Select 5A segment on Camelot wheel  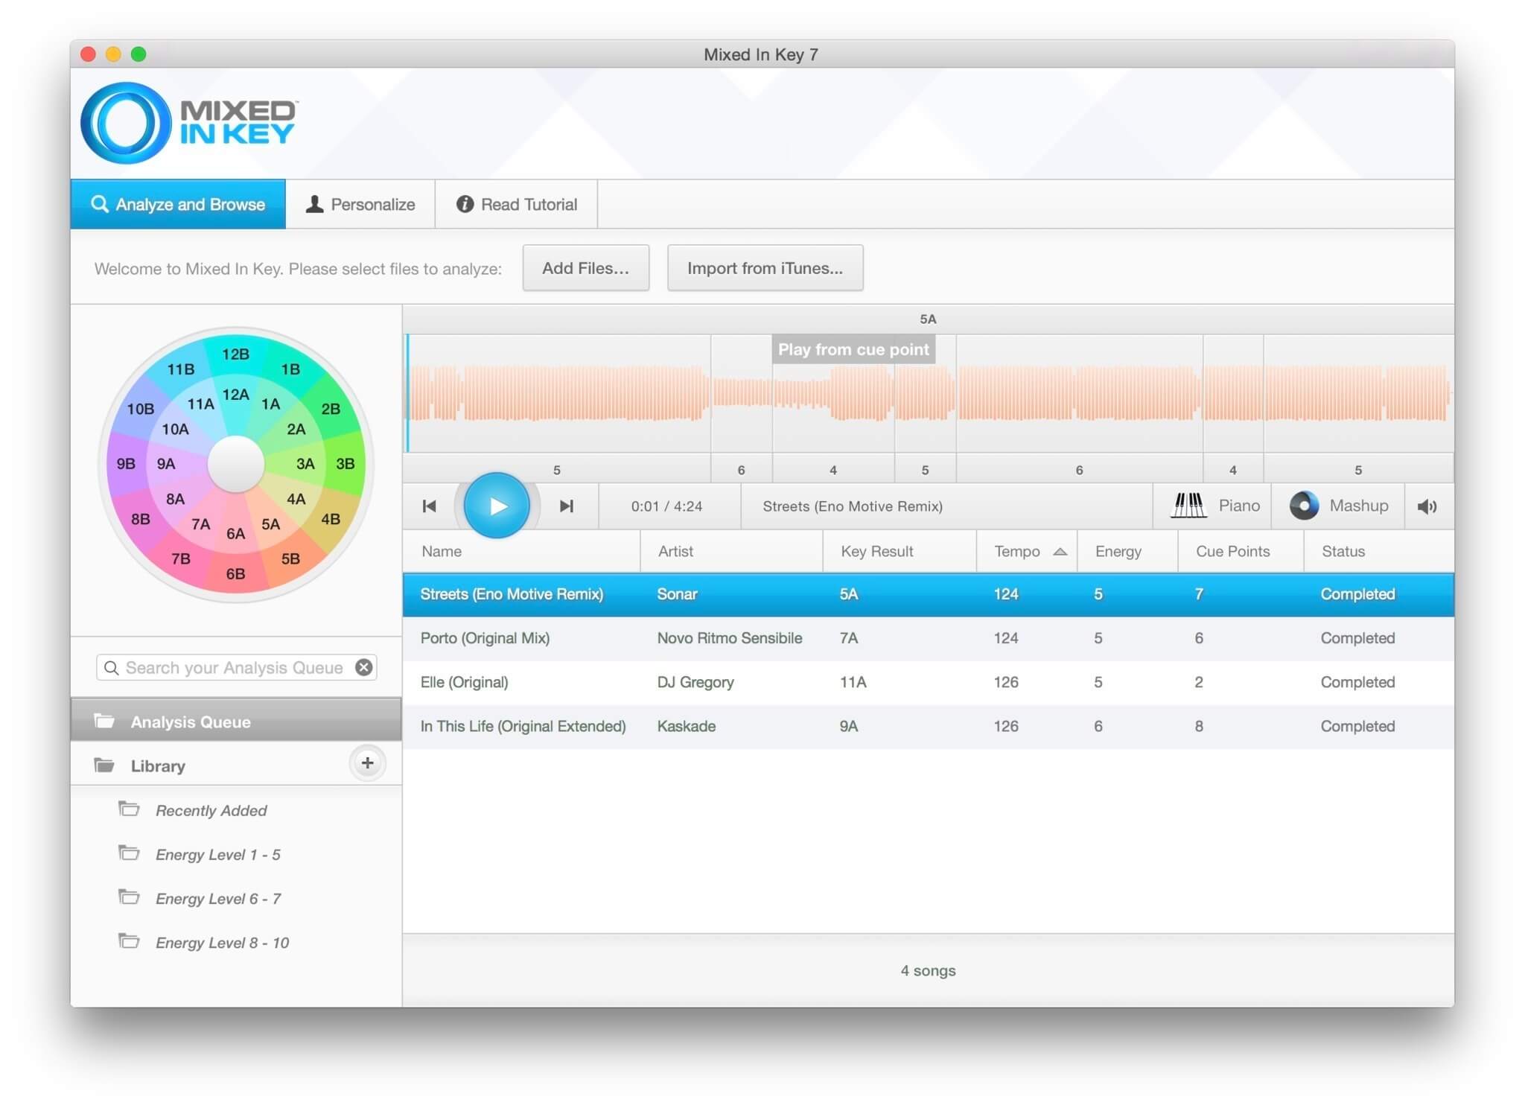click(x=271, y=524)
